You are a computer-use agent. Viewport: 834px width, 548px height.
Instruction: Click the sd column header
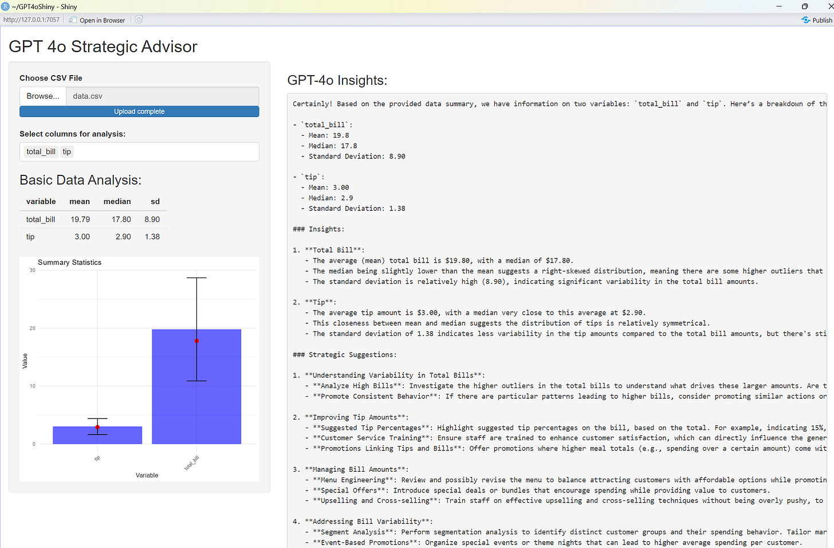(155, 202)
